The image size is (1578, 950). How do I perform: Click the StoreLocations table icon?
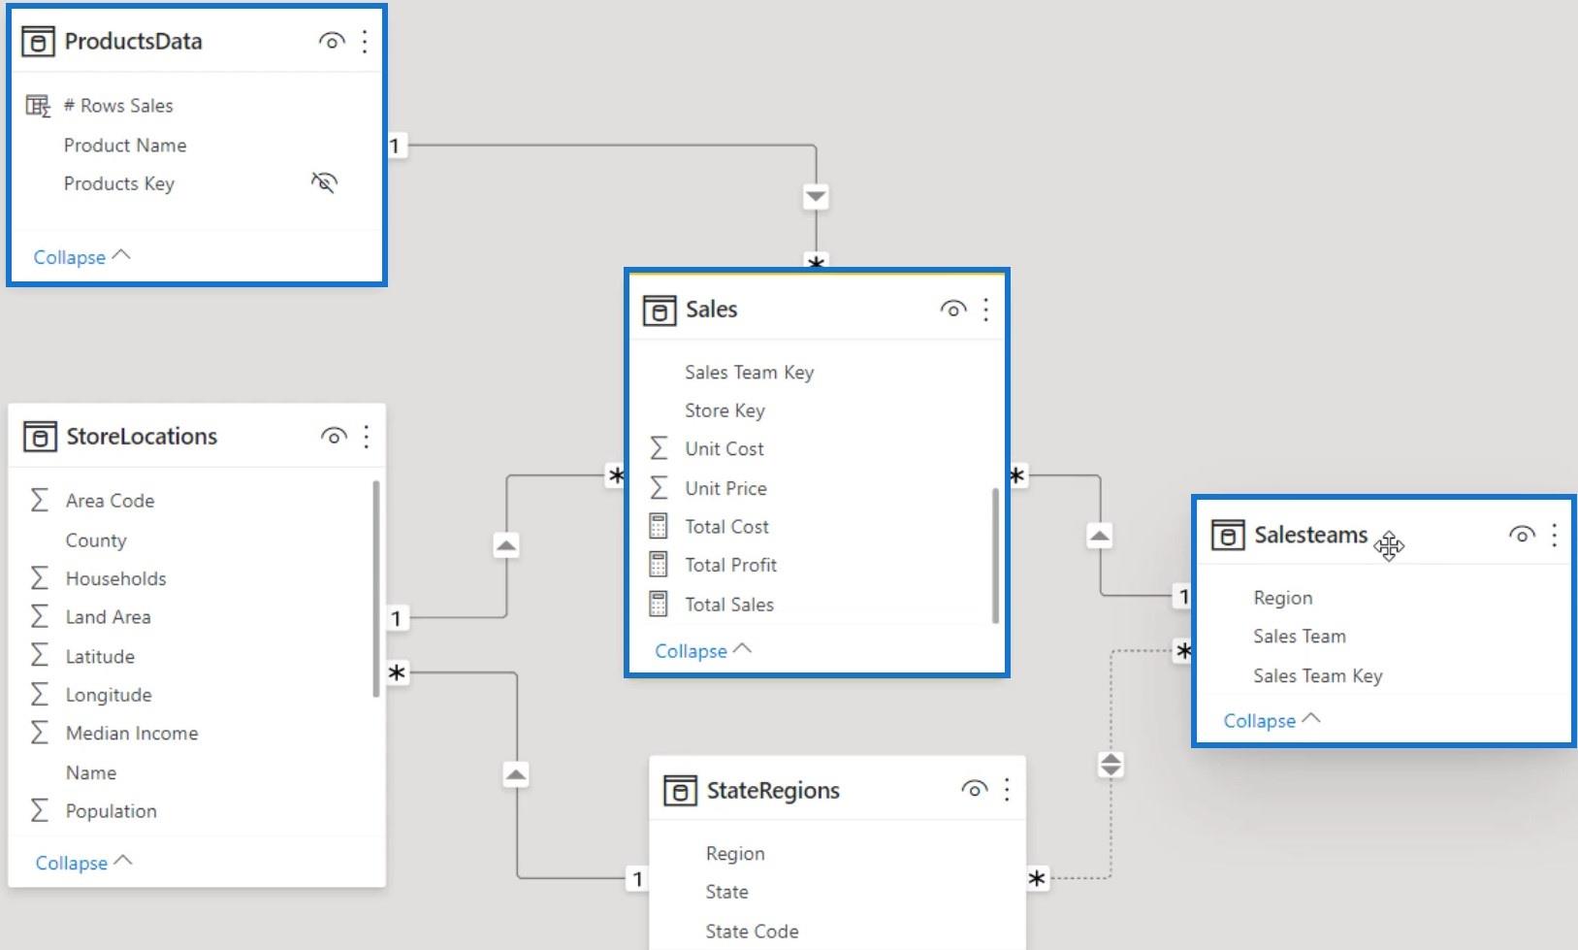point(40,437)
